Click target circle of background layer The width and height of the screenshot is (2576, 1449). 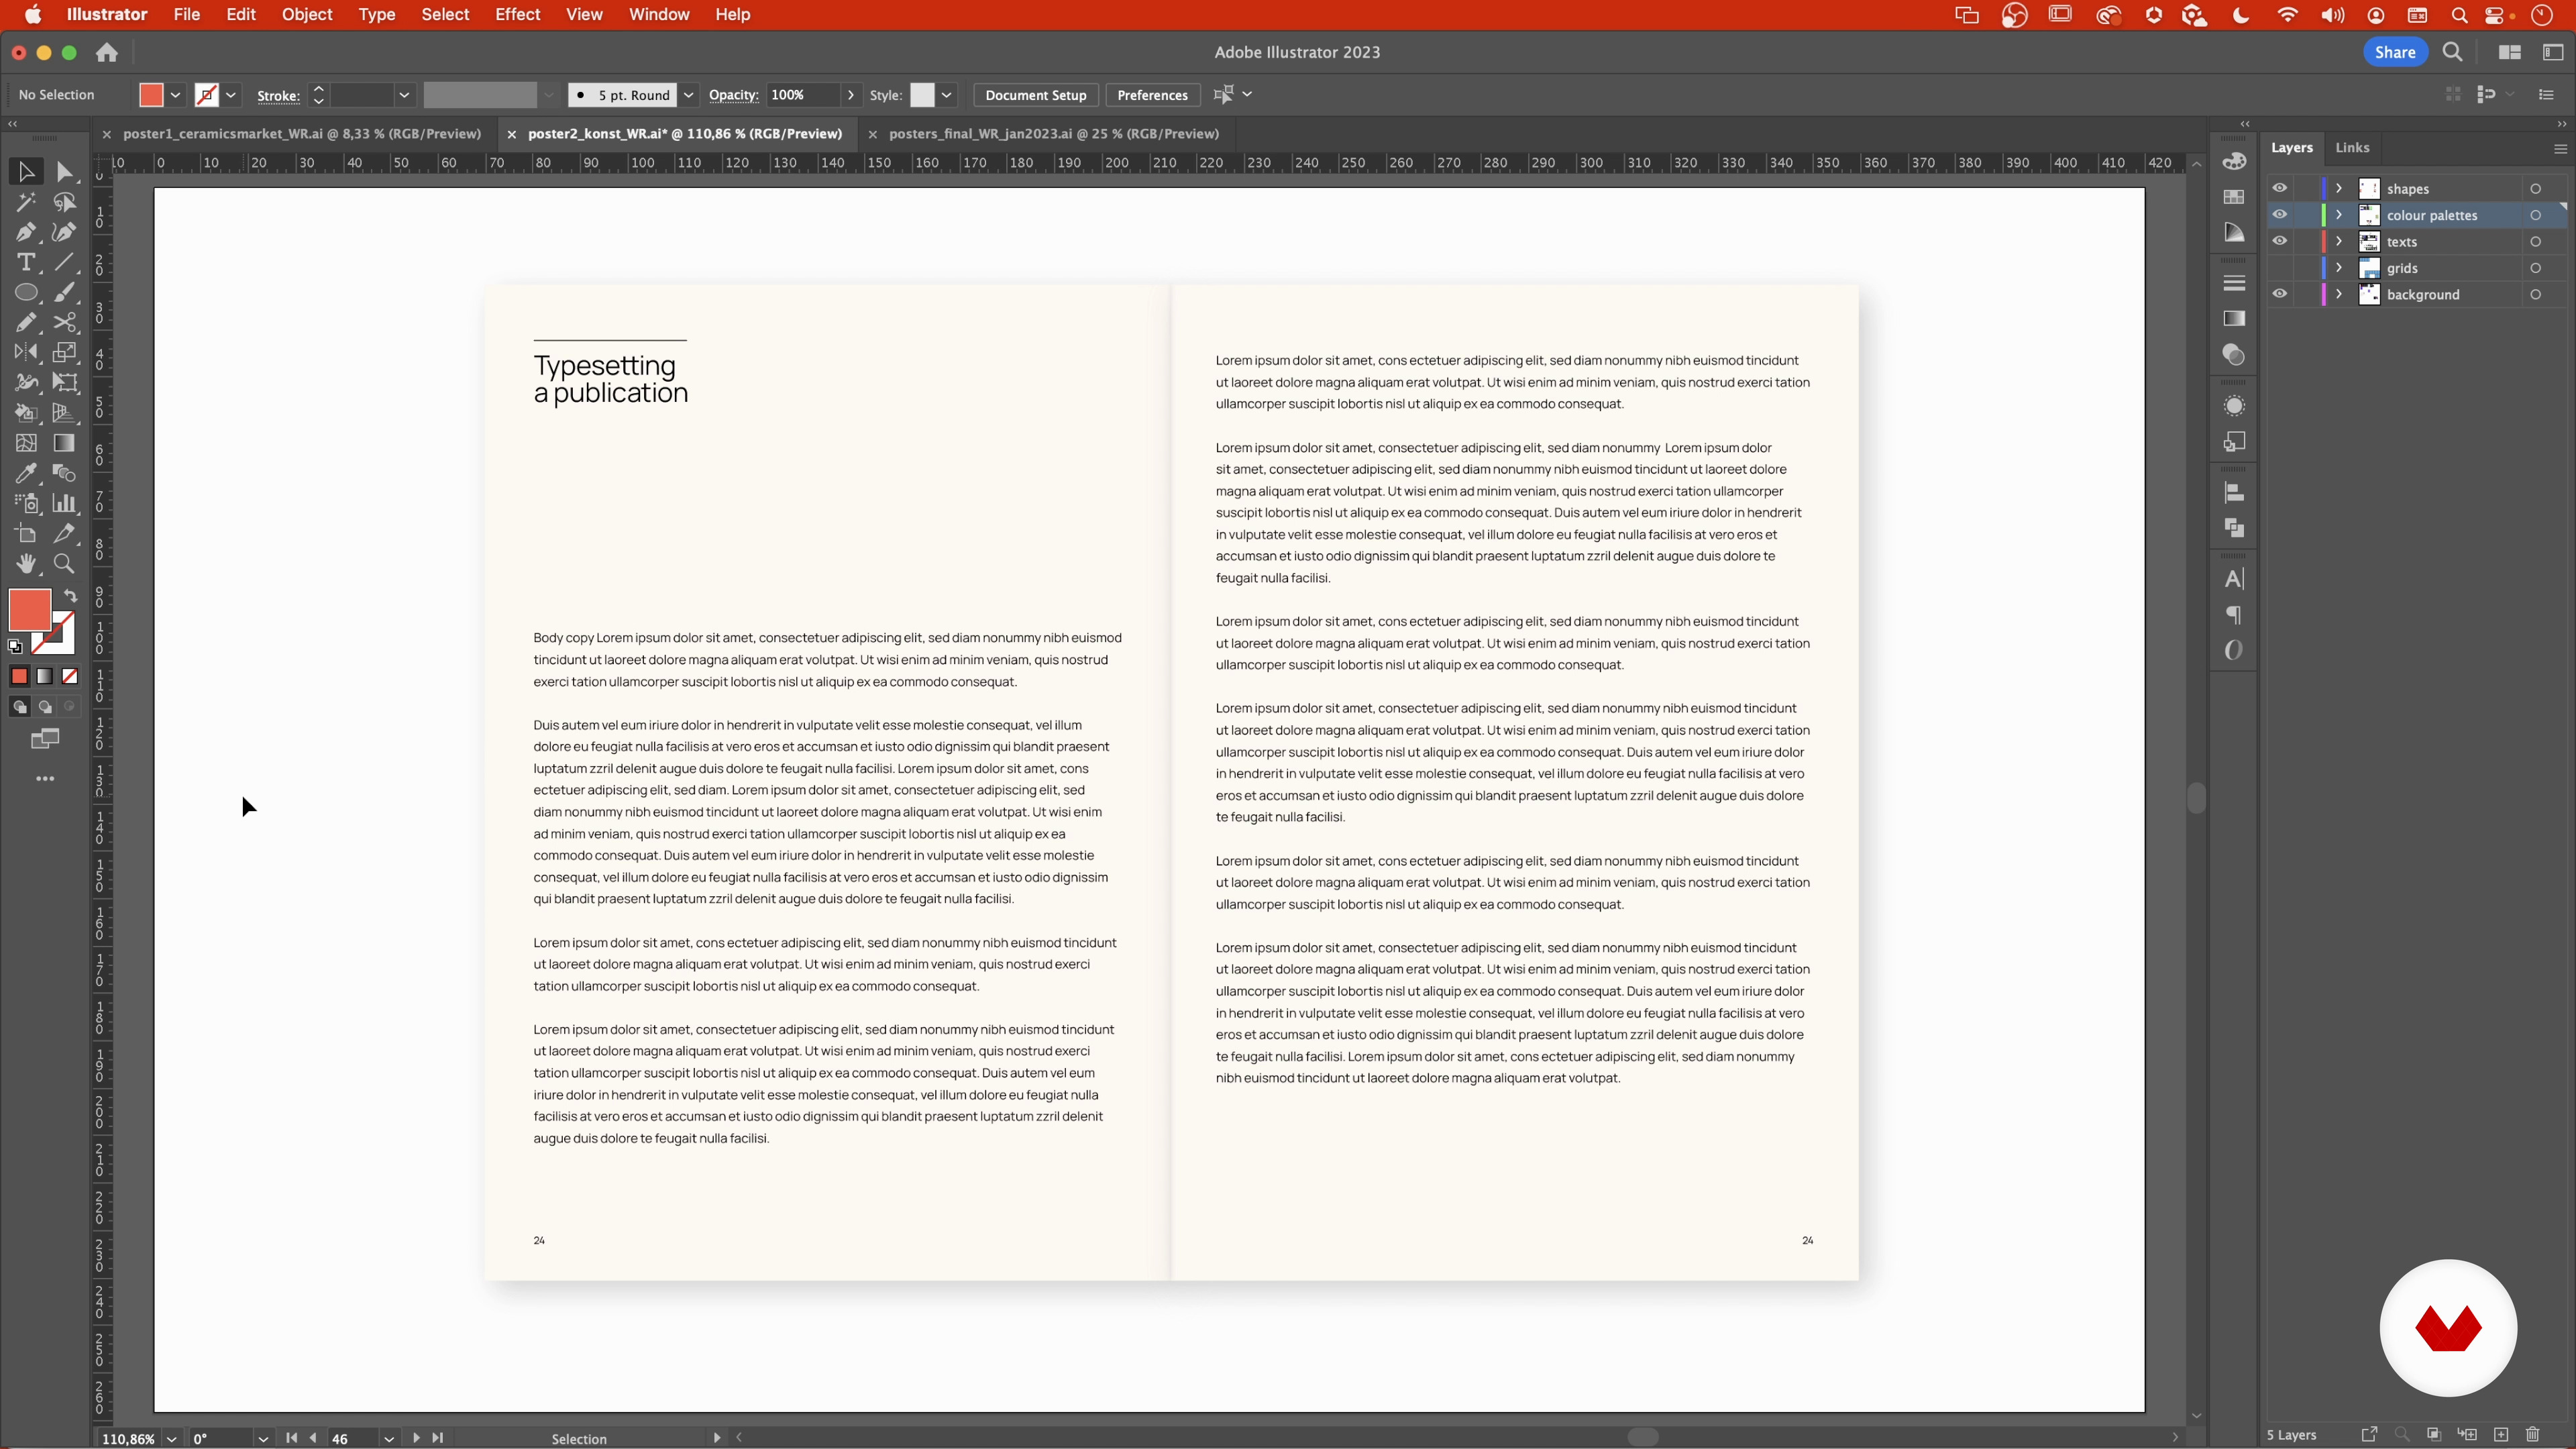[x=2535, y=295]
